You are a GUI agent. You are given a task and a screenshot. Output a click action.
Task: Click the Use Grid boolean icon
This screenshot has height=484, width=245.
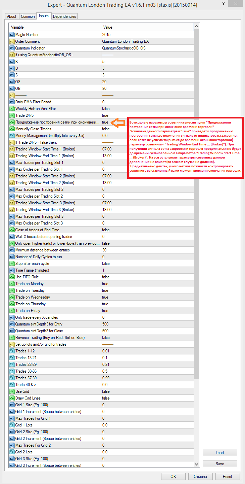pos(12,391)
